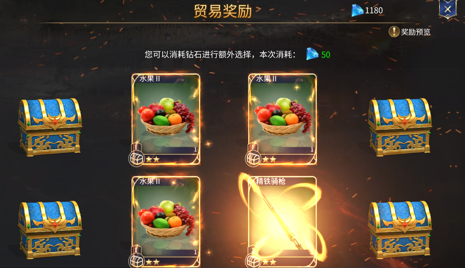The image size is (465, 268).
Task: Click the chest badge on top-right 水果 II card
Action: point(253,159)
